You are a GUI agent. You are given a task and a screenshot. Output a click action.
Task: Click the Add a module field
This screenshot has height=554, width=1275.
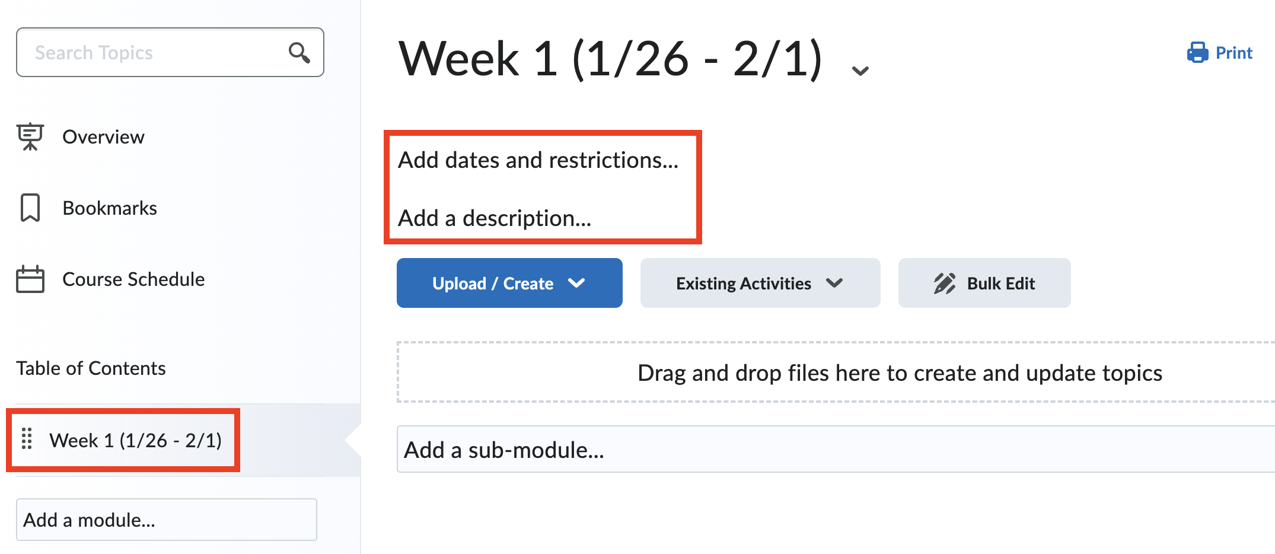coord(166,520)
